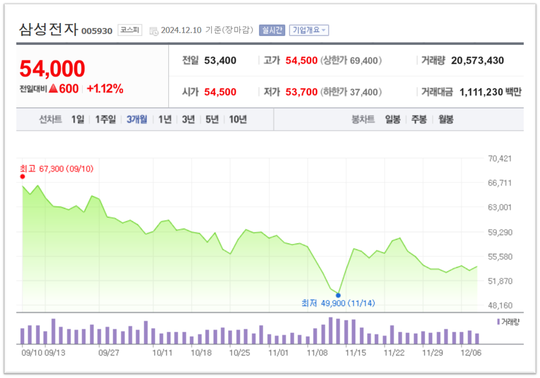Image resolution: width=540 pixels, height=378 pixels.
Task: Click the blue 최저 49,900 marker dot
Action: pyautogui.click(x=338, y=295)
